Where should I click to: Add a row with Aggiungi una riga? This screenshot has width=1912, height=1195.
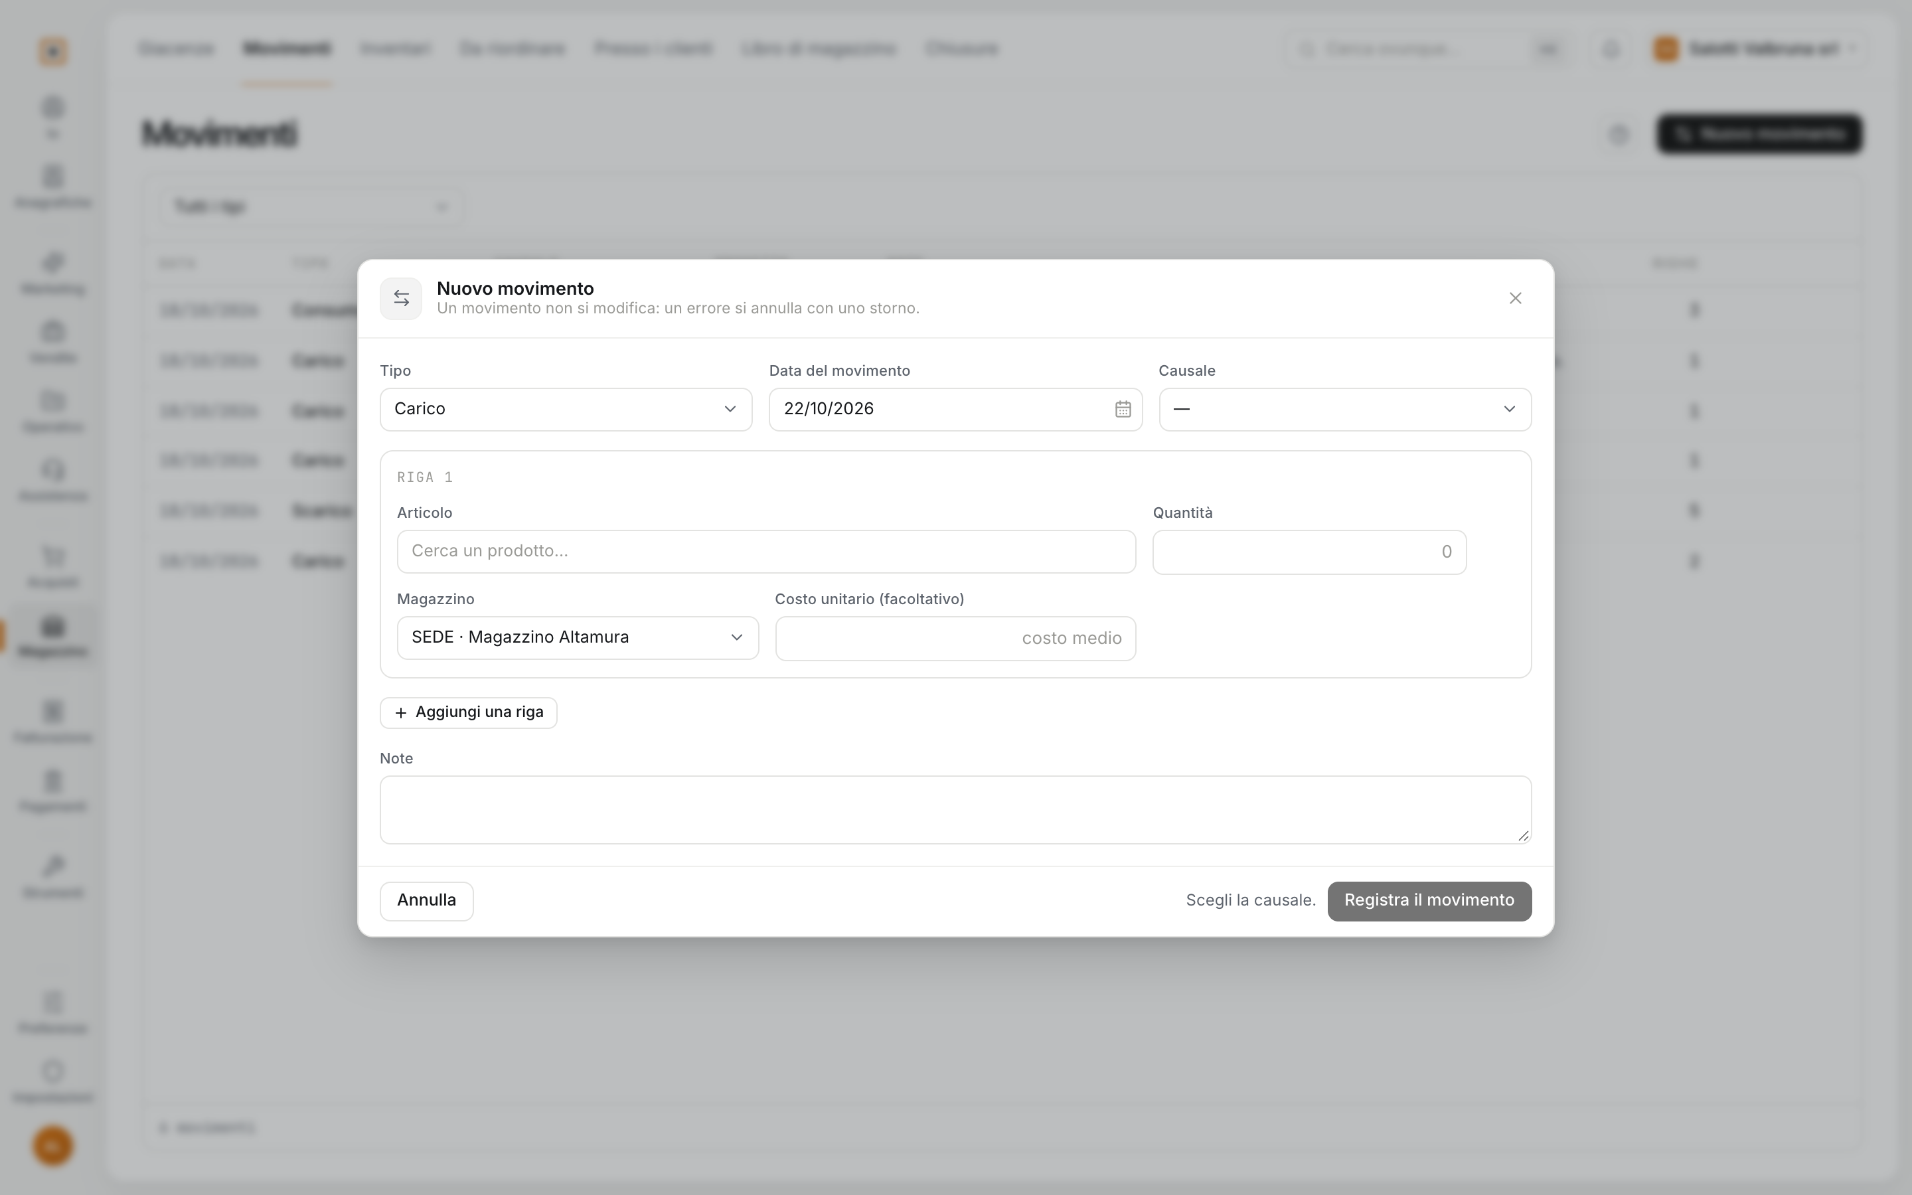[469, 713]
